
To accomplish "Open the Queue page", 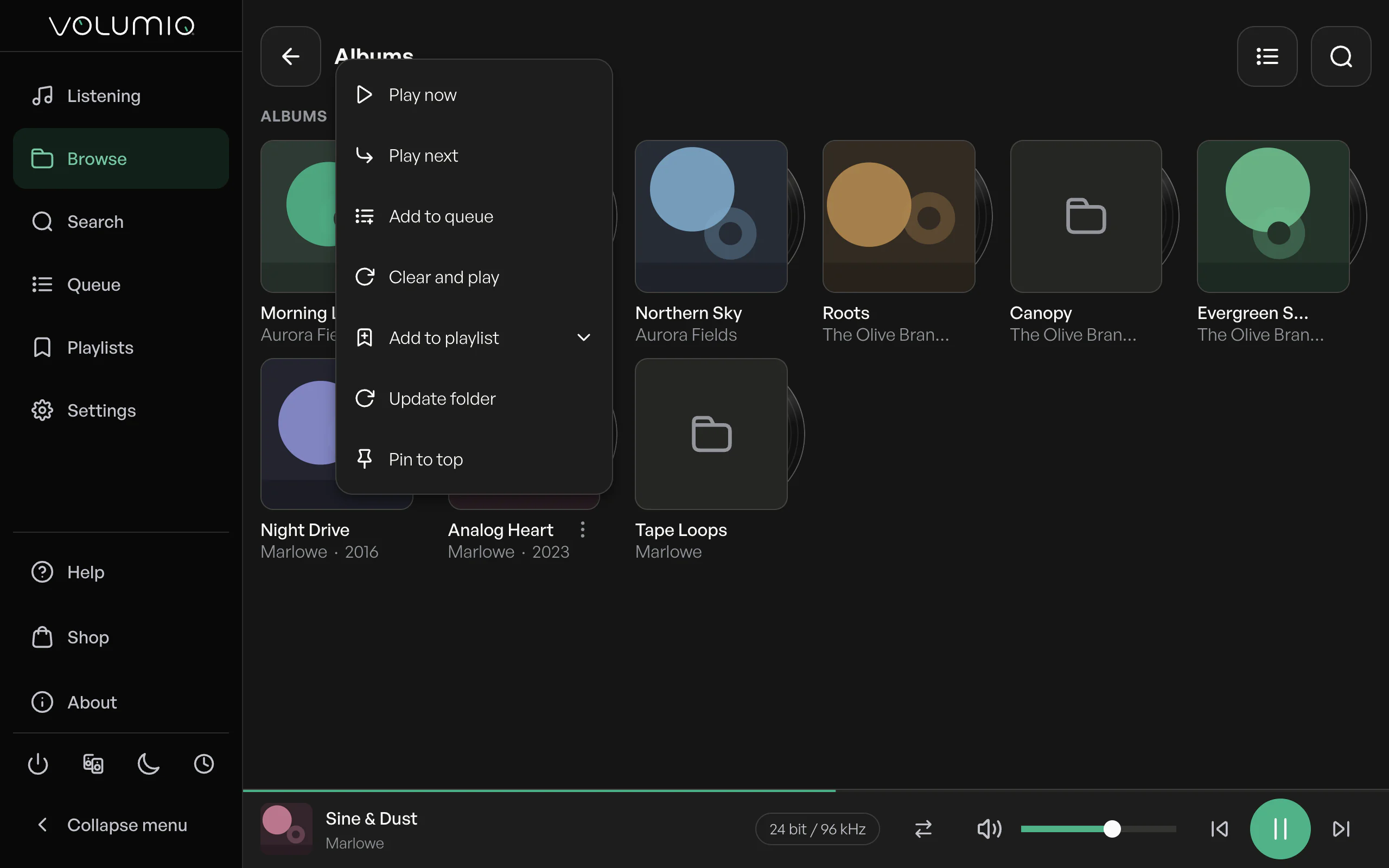I will click(x=120, y=284).
